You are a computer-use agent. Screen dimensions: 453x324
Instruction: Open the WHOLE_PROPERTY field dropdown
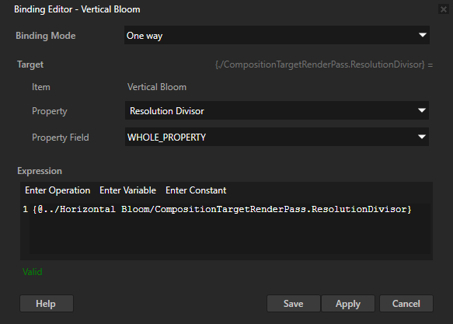tap(277, 137)
